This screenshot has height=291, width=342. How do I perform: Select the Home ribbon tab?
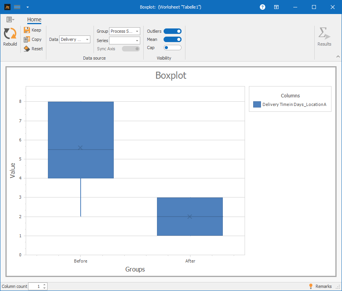[34, 20]
